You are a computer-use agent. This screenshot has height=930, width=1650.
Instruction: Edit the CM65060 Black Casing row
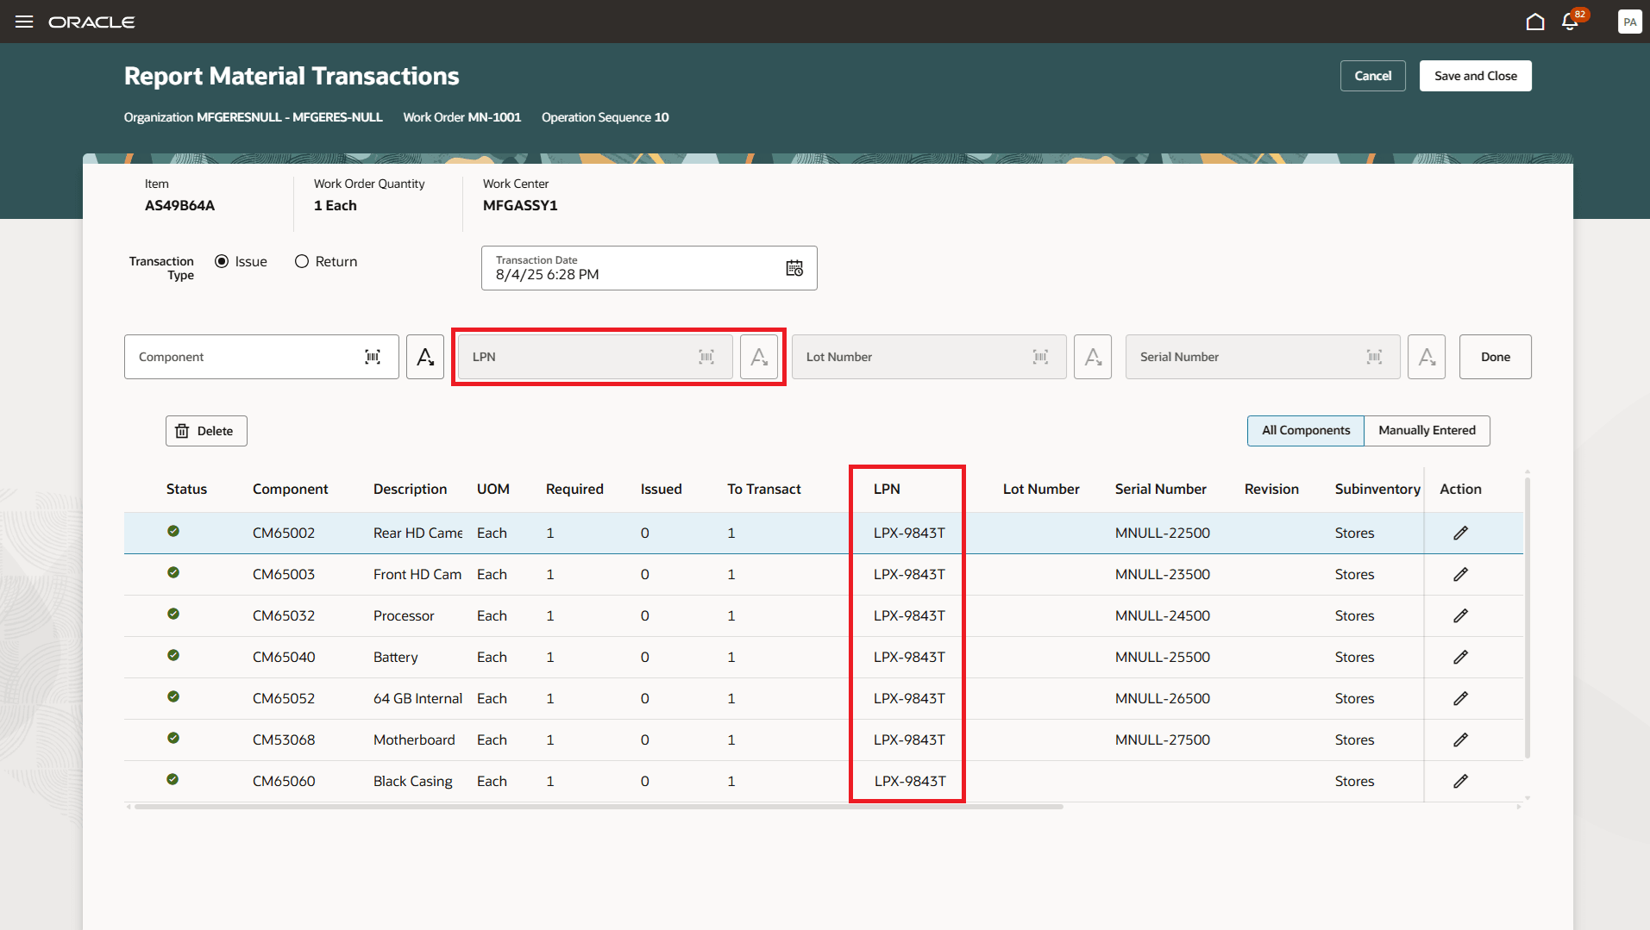[x=1460, y=781]
